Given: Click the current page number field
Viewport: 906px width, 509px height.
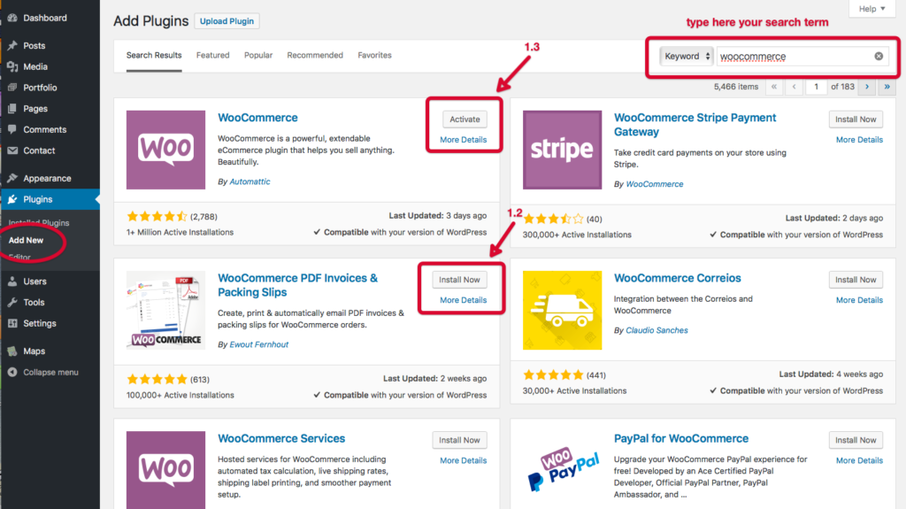Looking at the screenshot, I should (816, 87).
